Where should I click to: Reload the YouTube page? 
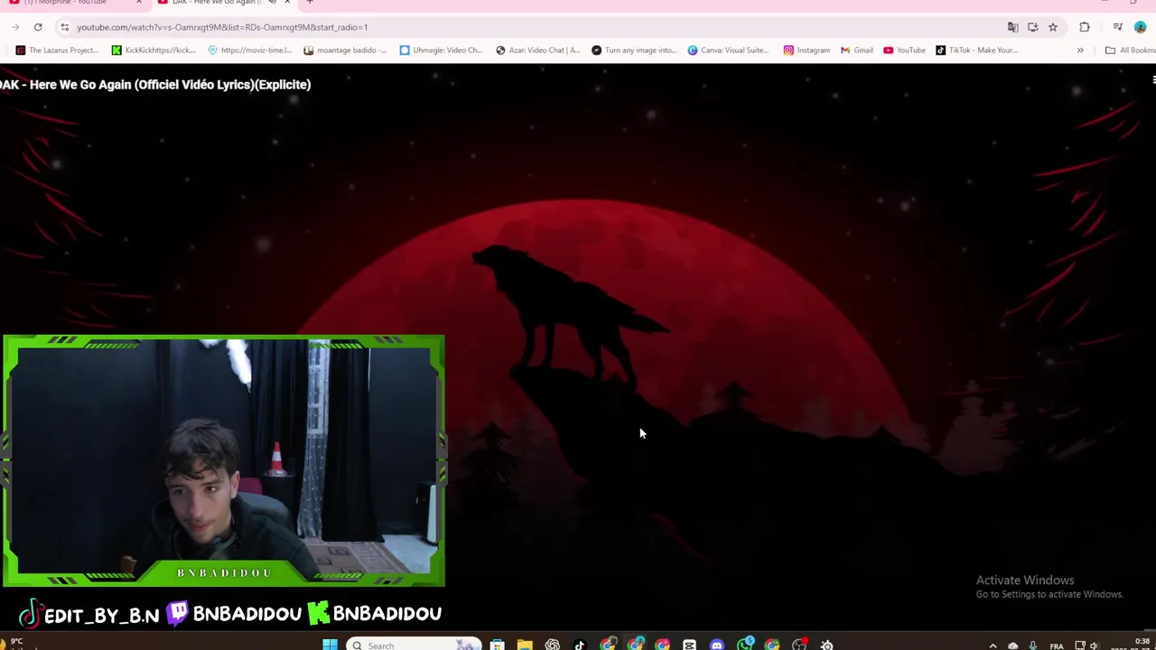click(x=38, y=27)
